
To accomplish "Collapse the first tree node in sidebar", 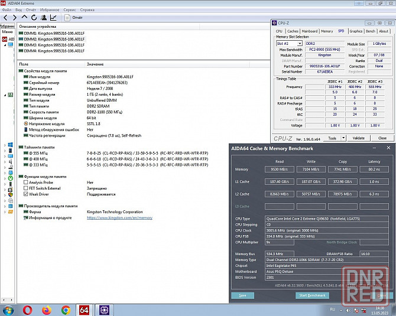I will 5,45.
